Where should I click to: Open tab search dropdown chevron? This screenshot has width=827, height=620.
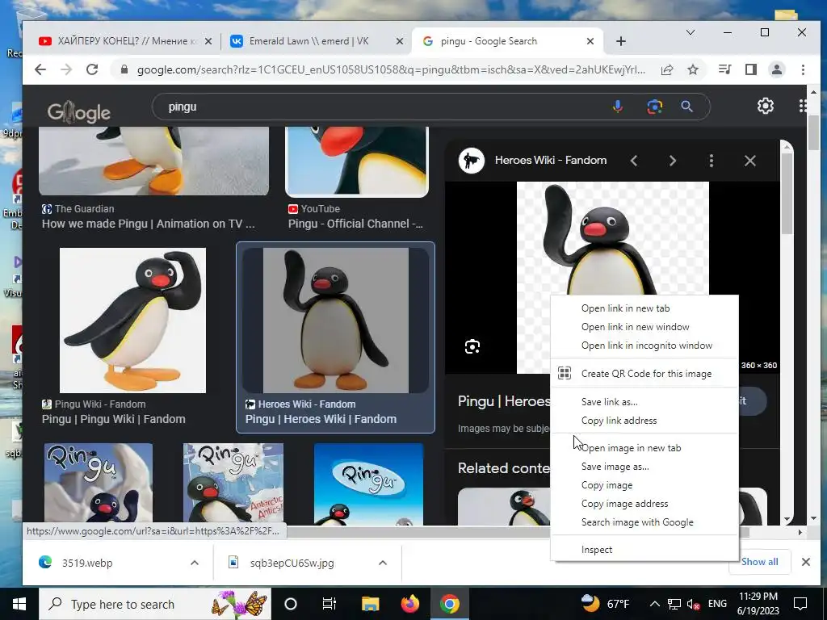click(690, 32)
